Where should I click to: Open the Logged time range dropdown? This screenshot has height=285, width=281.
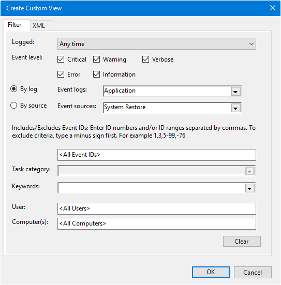click(x=157, y=44)
